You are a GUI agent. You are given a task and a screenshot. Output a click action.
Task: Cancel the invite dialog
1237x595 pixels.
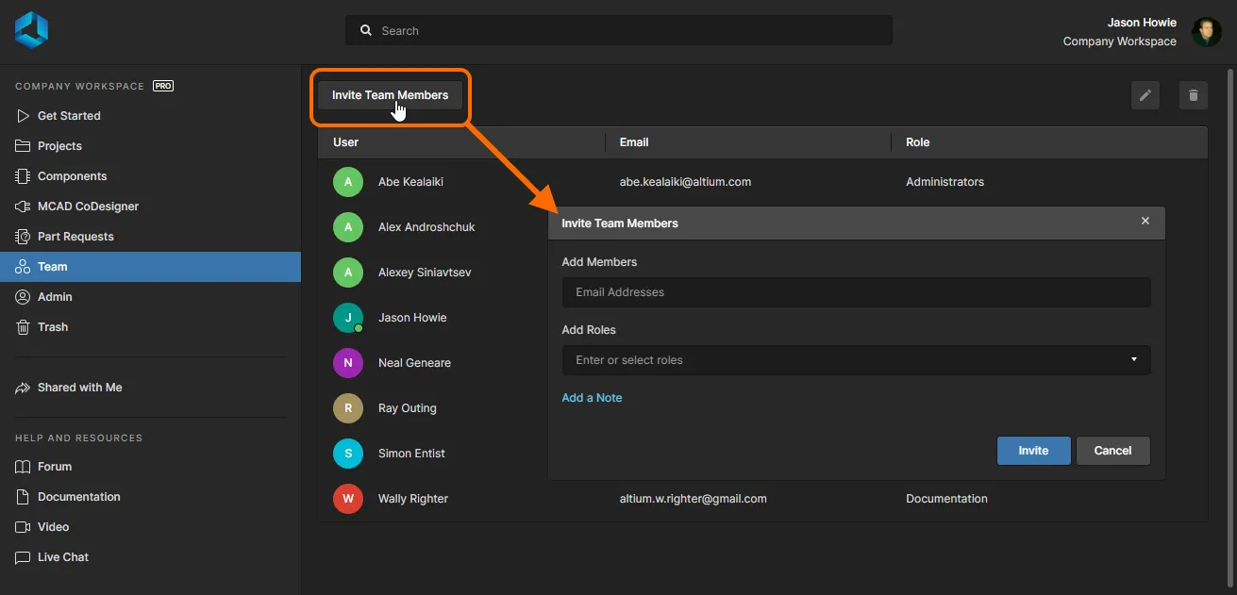(1112, 451)
